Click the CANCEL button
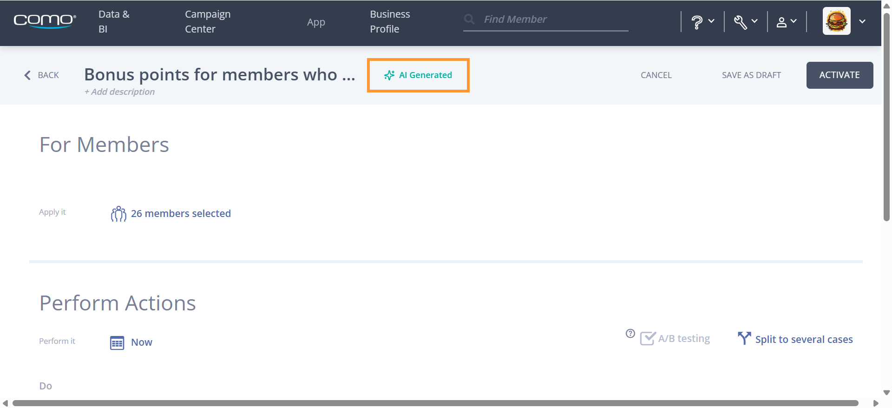 (x=656, y=75)
